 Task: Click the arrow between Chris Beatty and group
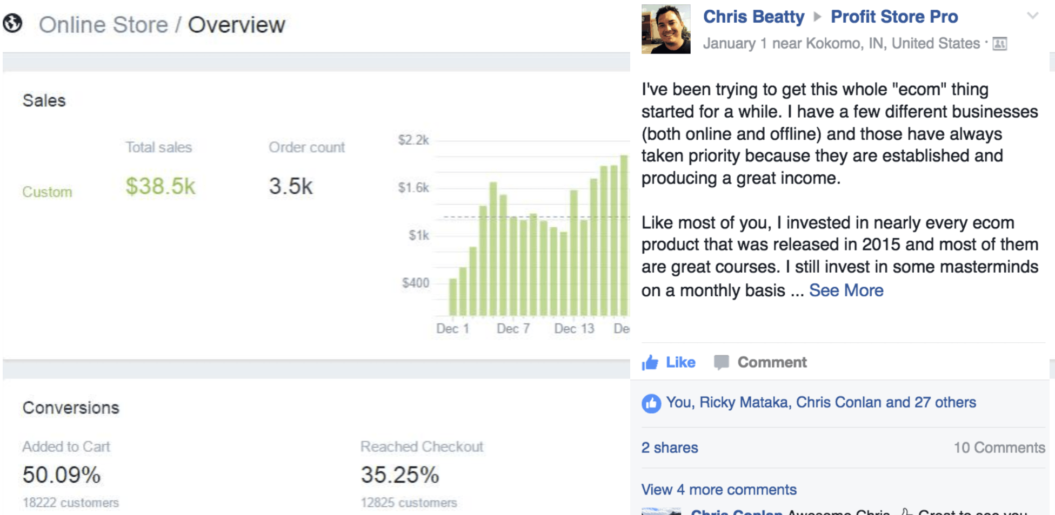point(818,17)
